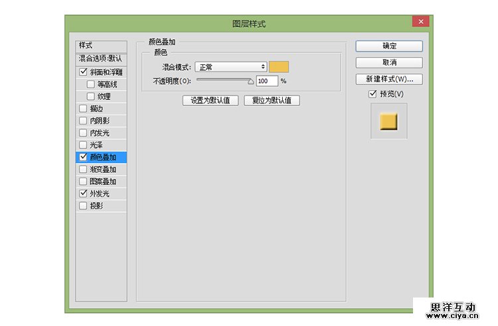Click the 不透明度 opacity slider handle
Screen dimensions: 498x326
pyautogui.click(x=250, y=82)
